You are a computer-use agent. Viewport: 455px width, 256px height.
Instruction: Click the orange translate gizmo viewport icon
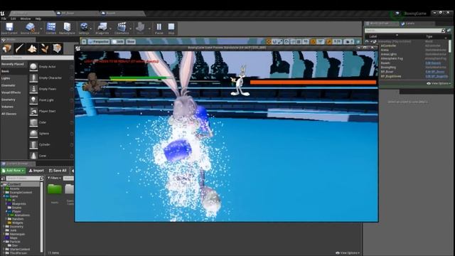pyautogui.click(x=269, y=42)
